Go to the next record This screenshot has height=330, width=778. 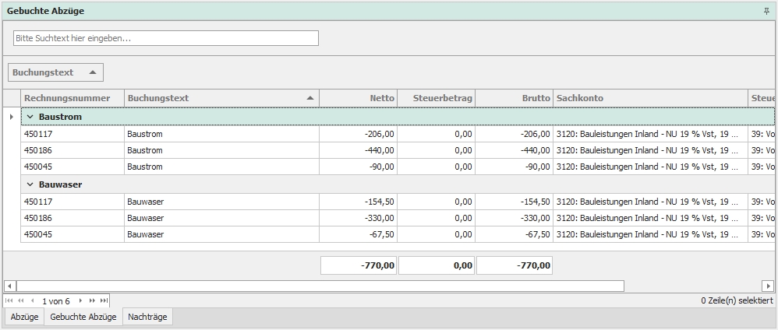tap(80, 300)
